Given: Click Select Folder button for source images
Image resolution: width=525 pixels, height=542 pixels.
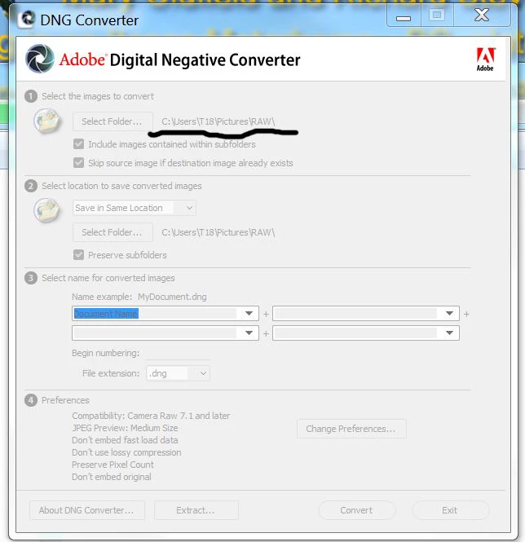Looking at the screenshot, I should click(x=112, y=121).
